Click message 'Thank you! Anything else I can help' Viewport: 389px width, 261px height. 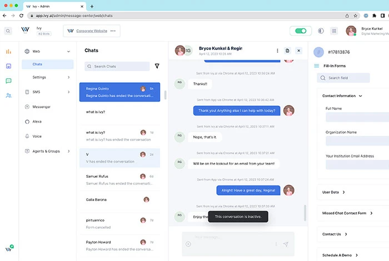(237, 111)
